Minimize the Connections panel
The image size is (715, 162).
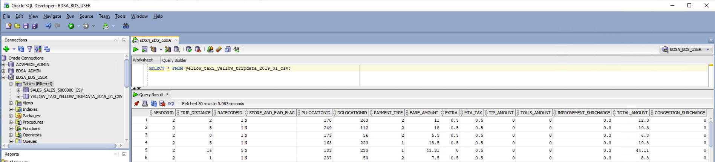124,40
